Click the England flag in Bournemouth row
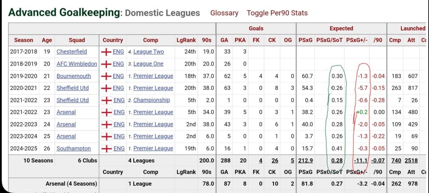429x193 pixels. (107, 76)
